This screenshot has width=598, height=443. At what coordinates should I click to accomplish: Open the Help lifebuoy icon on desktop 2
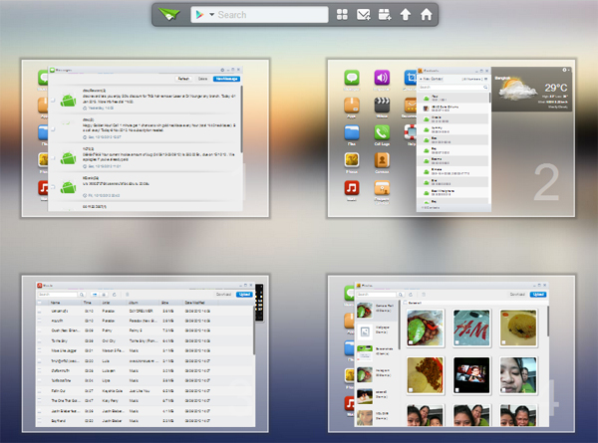(x=411, y=133)
